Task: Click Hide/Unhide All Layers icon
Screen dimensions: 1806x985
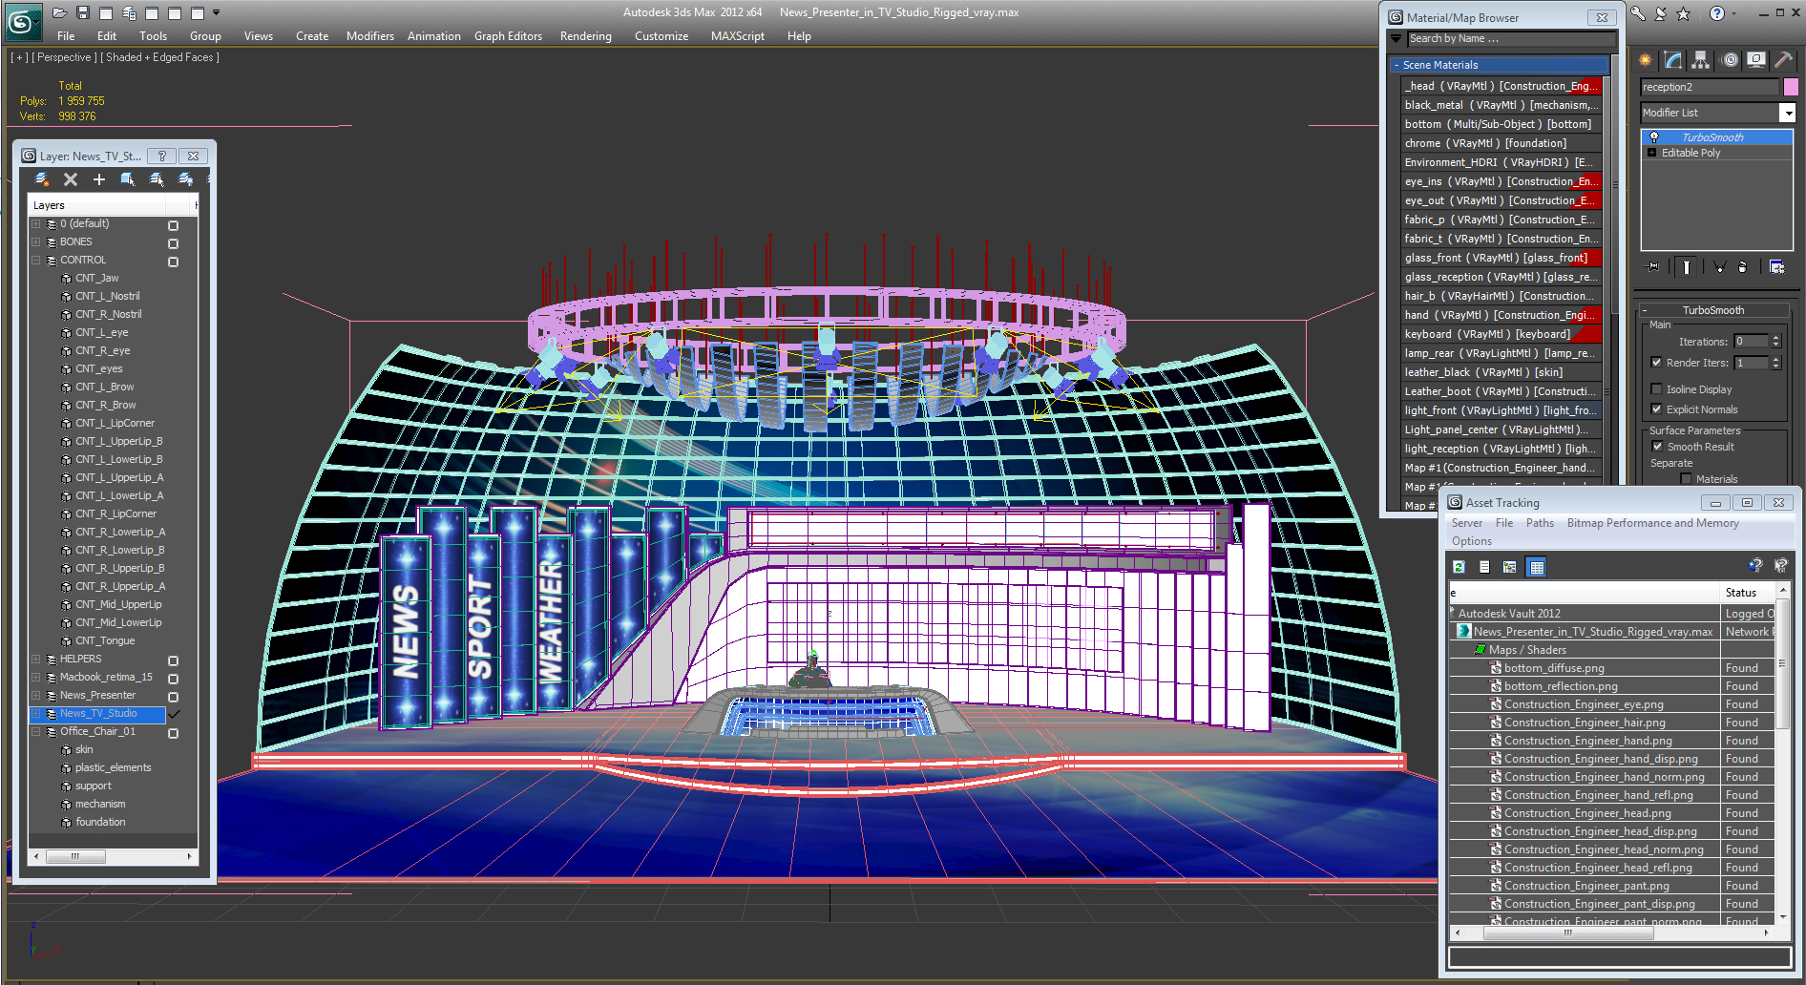Action: tap(186, 179)
